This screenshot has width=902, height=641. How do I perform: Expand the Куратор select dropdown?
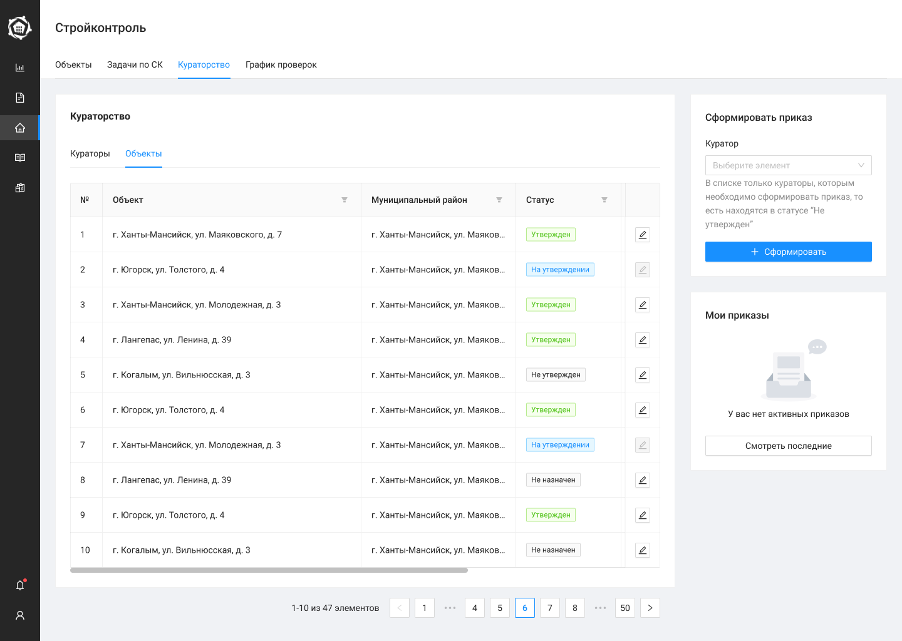(x=788, y=165)
